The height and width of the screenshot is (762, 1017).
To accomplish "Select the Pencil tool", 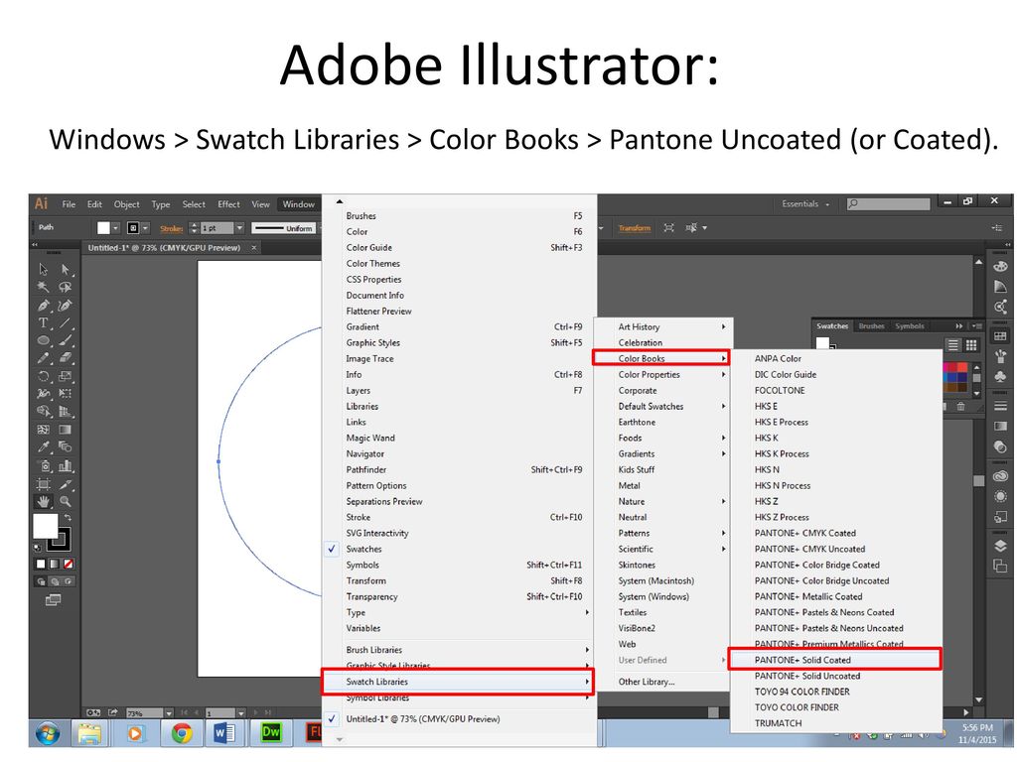I will point(44,357).
